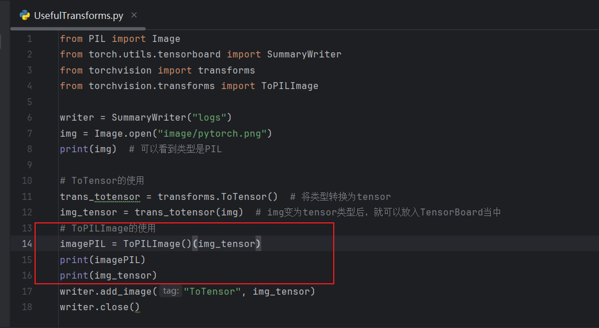This screenshot has width=599, height=328.
Task: Click 'print(img)' on line 8
Action: (88, 149)
